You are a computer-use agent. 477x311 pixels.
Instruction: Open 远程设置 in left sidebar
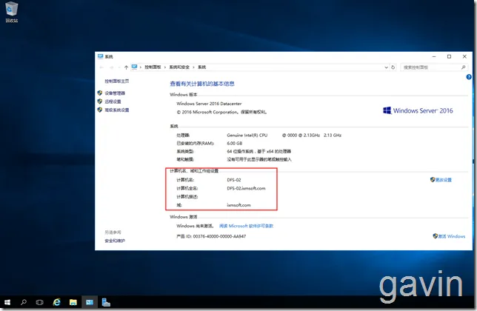[x=113, y=101]
